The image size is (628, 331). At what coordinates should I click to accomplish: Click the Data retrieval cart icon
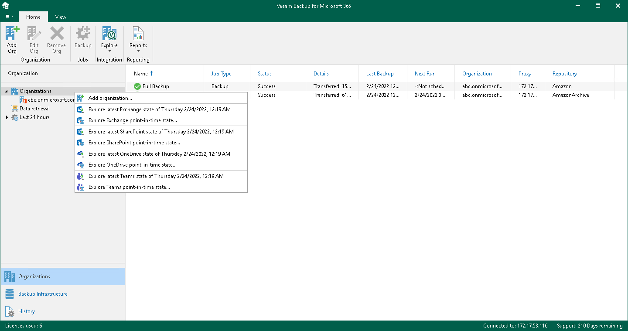[x=15, y=109]
